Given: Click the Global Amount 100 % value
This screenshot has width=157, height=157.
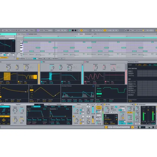Looking at the screenshot, I should (130, 101).
